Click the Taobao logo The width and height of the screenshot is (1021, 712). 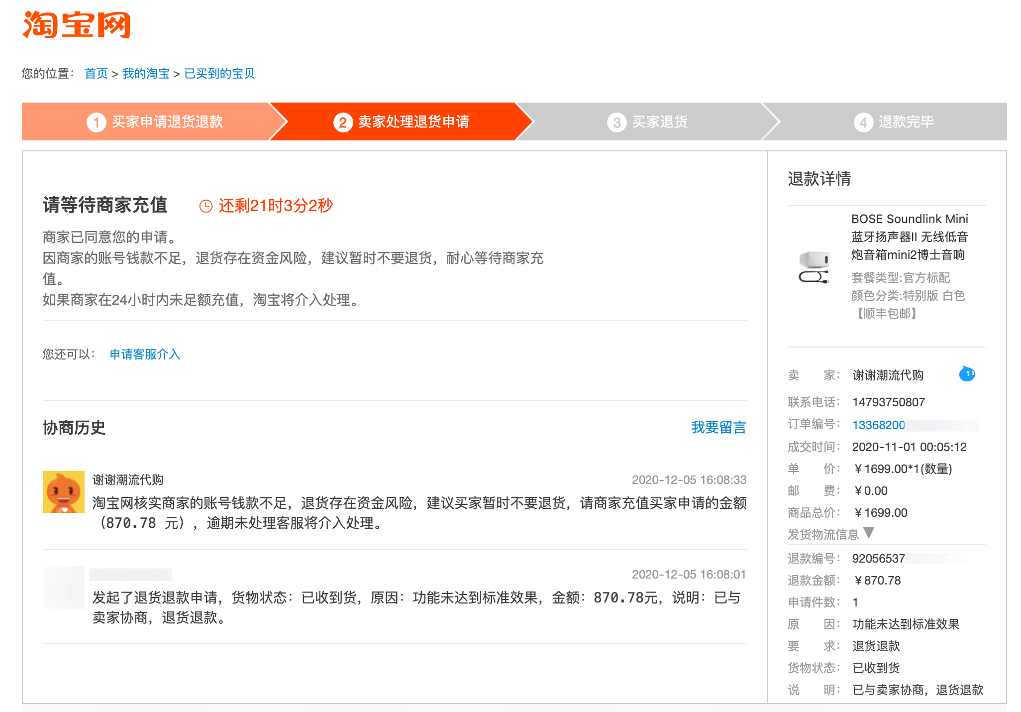click(x=77, y=24)
